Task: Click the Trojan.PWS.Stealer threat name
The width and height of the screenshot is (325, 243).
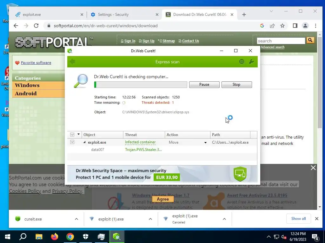Action: (x=143, y=150)
